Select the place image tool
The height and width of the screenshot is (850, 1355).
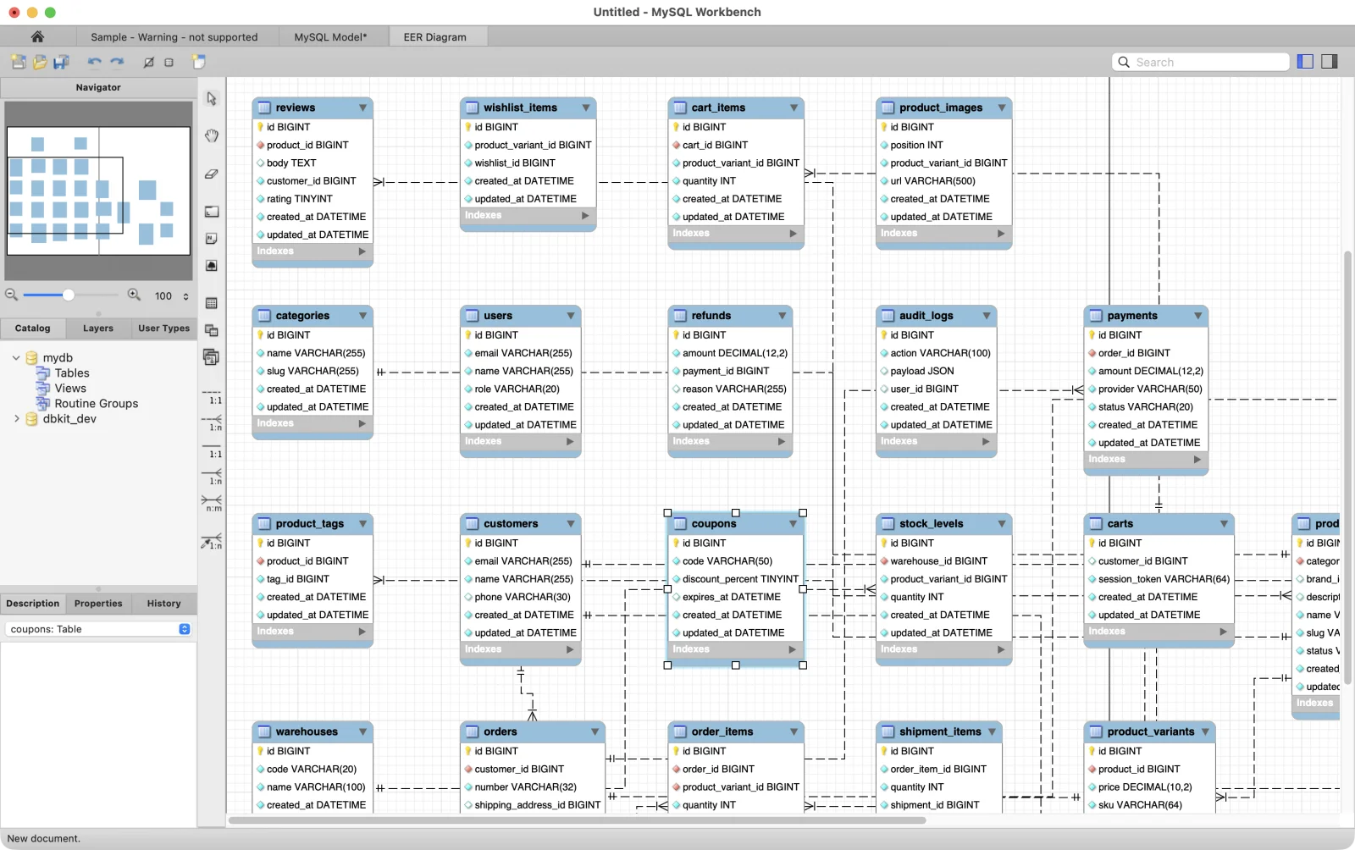(x=212, y=266)
